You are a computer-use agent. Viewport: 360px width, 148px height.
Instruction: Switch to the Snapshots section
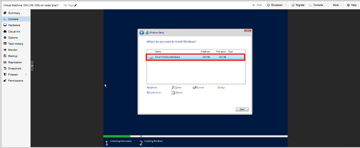15,68
